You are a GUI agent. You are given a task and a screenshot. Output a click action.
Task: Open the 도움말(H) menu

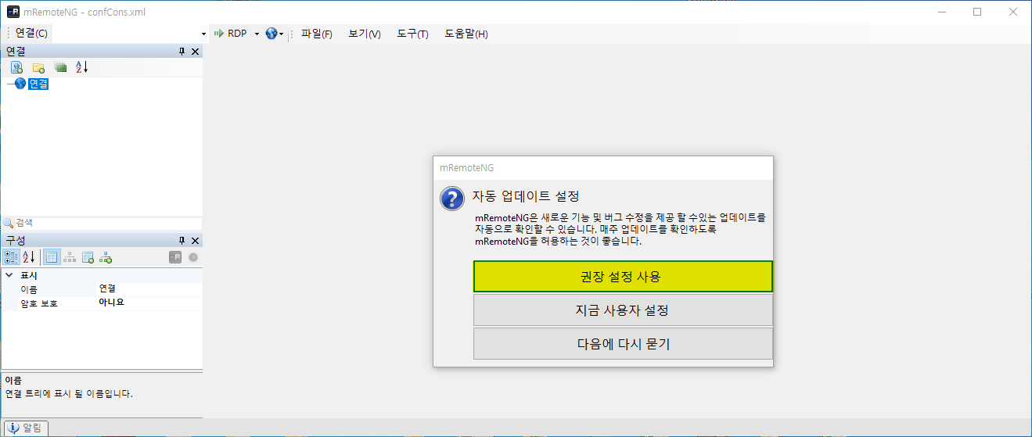pyautogui.click(x=466, y=34)
